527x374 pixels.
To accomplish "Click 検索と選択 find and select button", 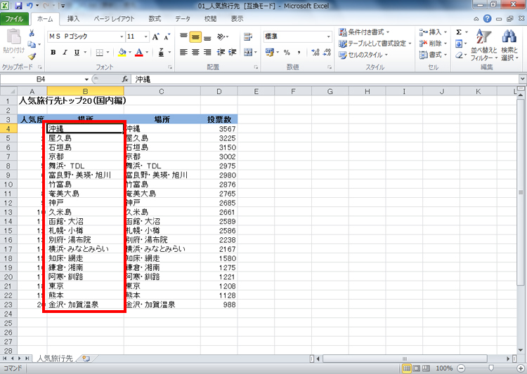I will pos(509,46).
